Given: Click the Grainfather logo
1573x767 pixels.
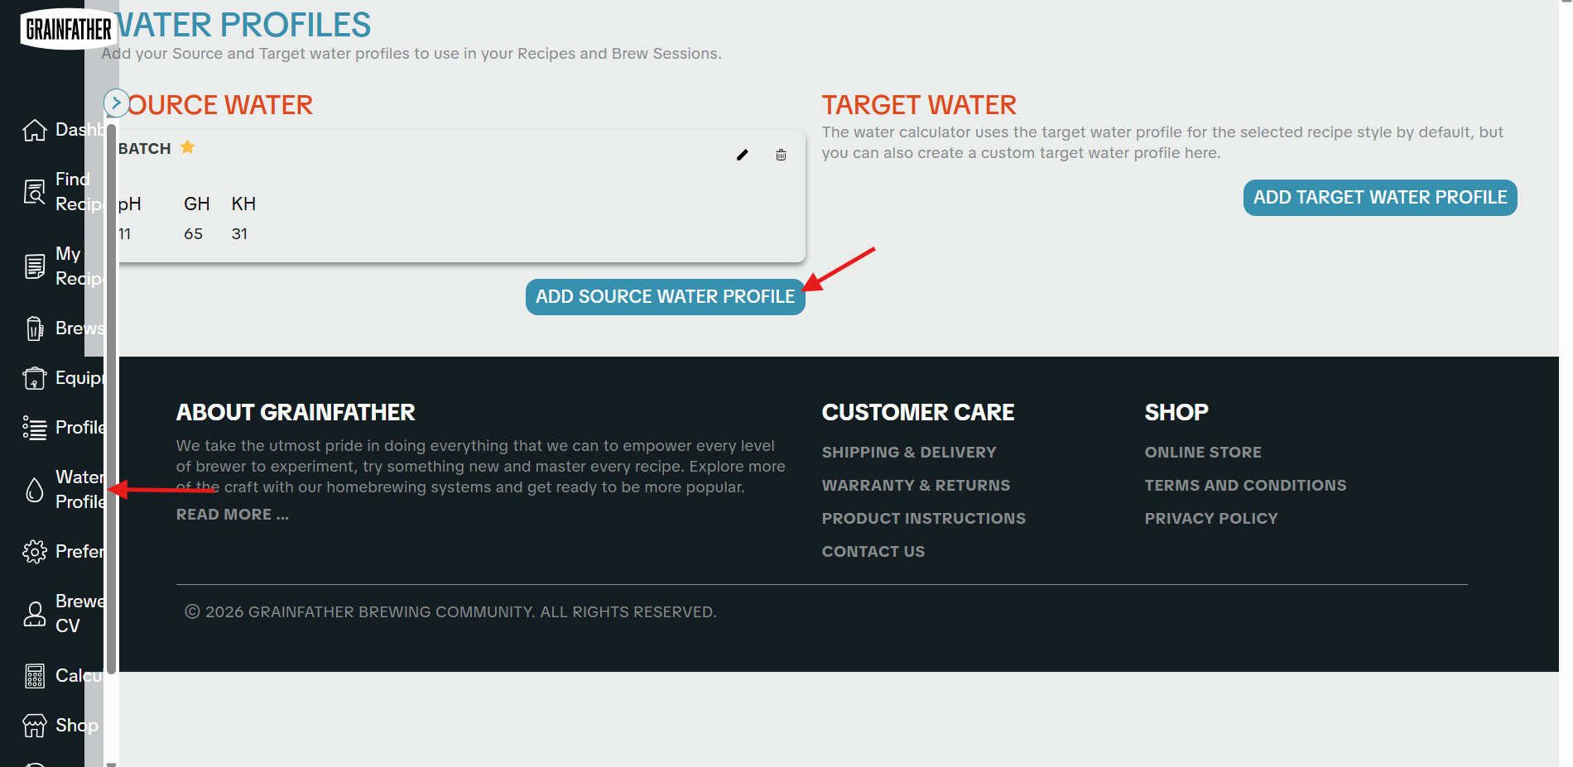Looking at the screenshot, I should click(x=68, y=29).
